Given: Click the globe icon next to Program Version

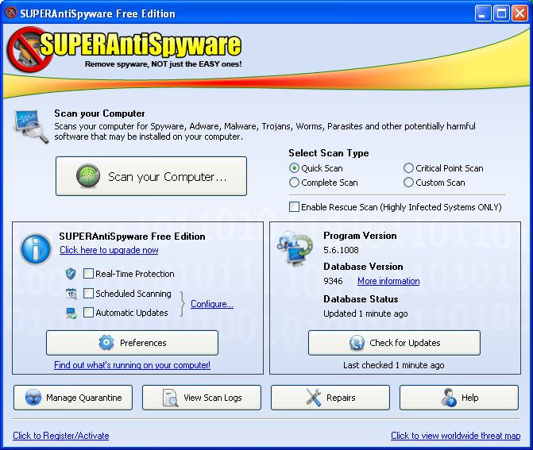Looking at the screenshot, I should coord(295,248).
